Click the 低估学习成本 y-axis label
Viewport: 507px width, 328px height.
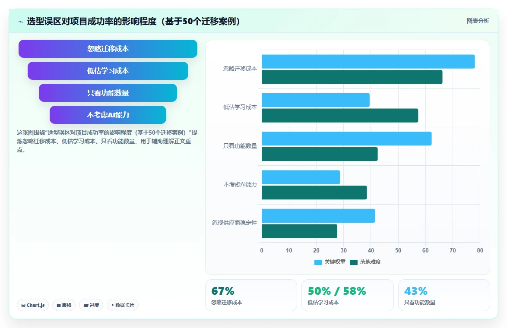tap(240, 107)
